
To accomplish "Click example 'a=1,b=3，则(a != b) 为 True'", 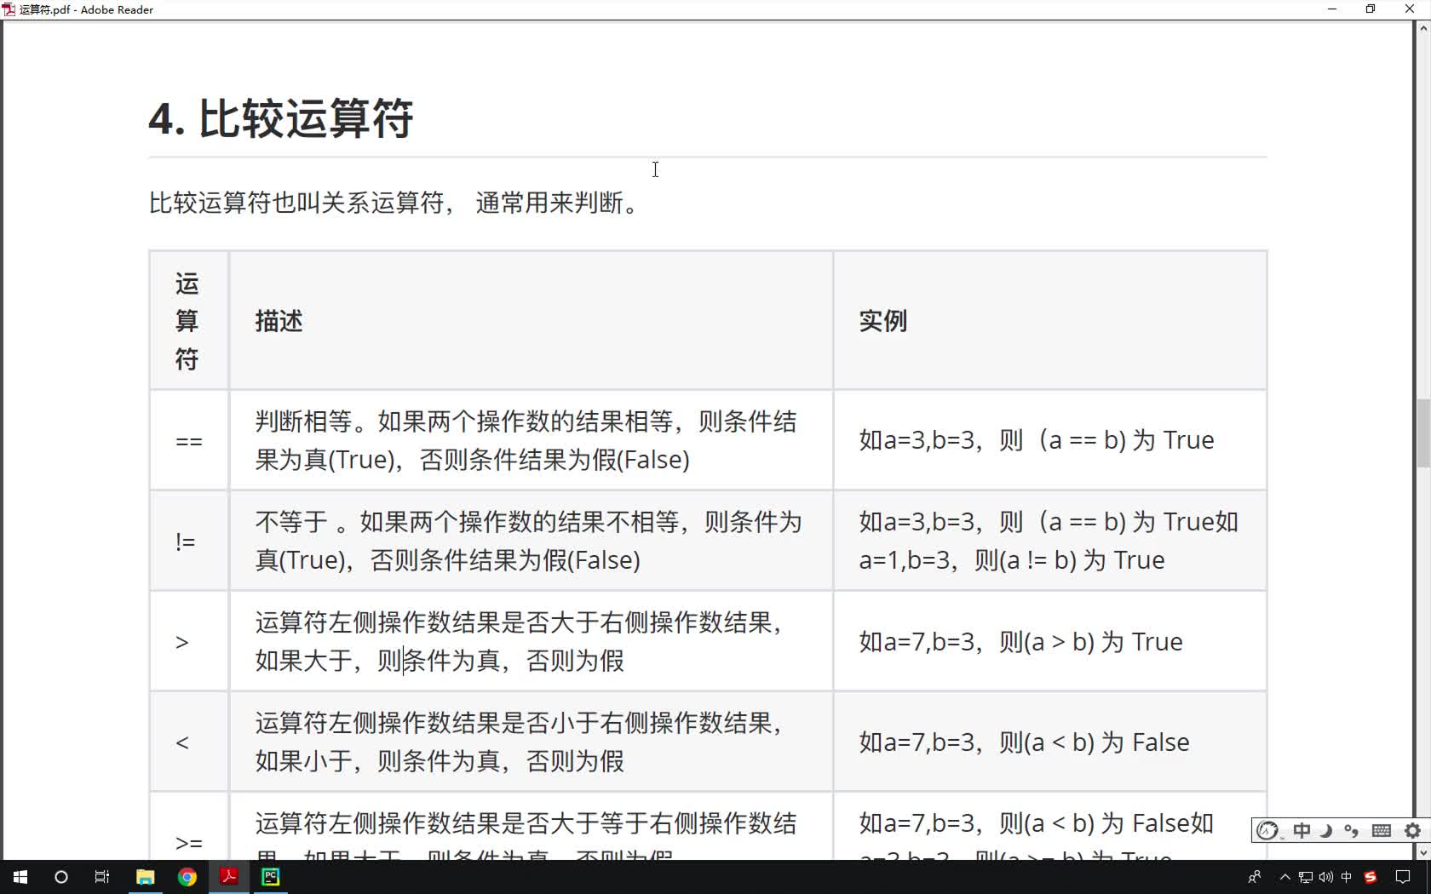I will pyautogui.click(x=1012, y=560).
